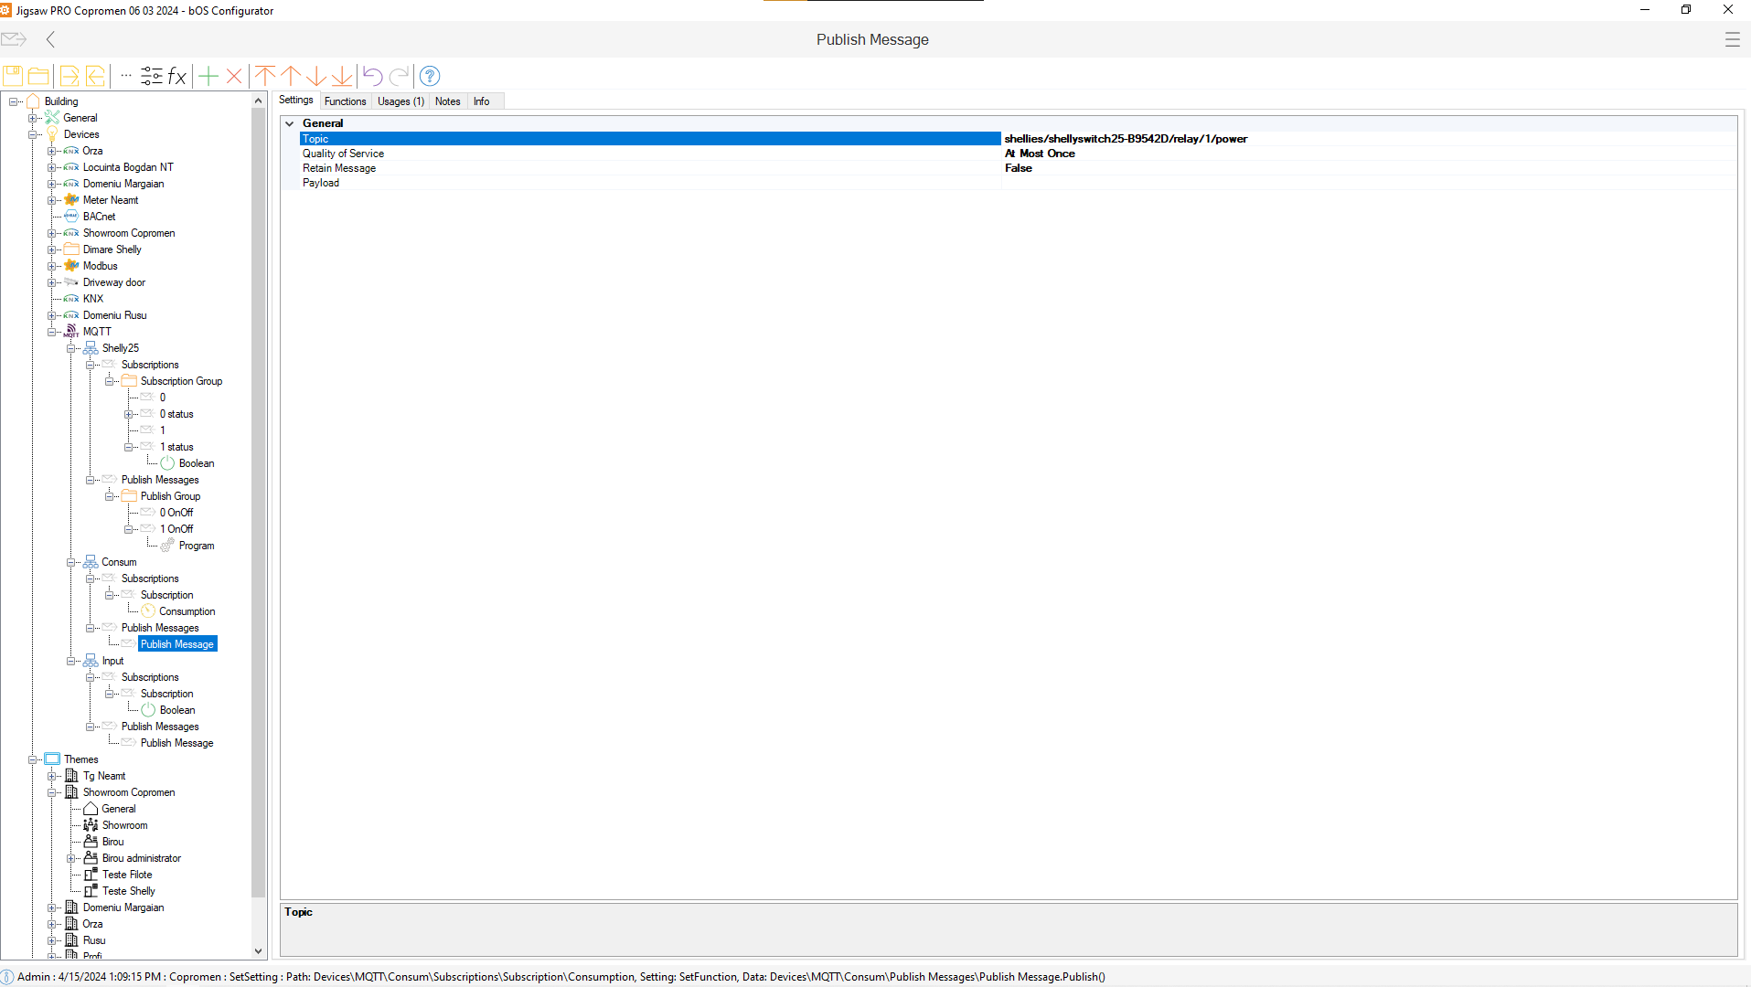Select the Consumption tree item

[187, 611]
